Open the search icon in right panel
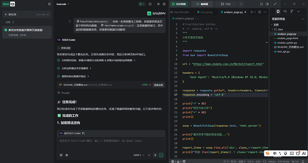This screenshot has width=308, height=163. [285, 12]
